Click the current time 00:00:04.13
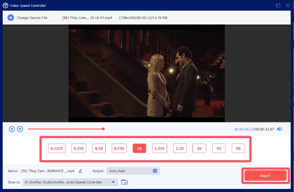The height and width of the screenshot is (192, 294). pyautogui.click(x=244, y=129)
